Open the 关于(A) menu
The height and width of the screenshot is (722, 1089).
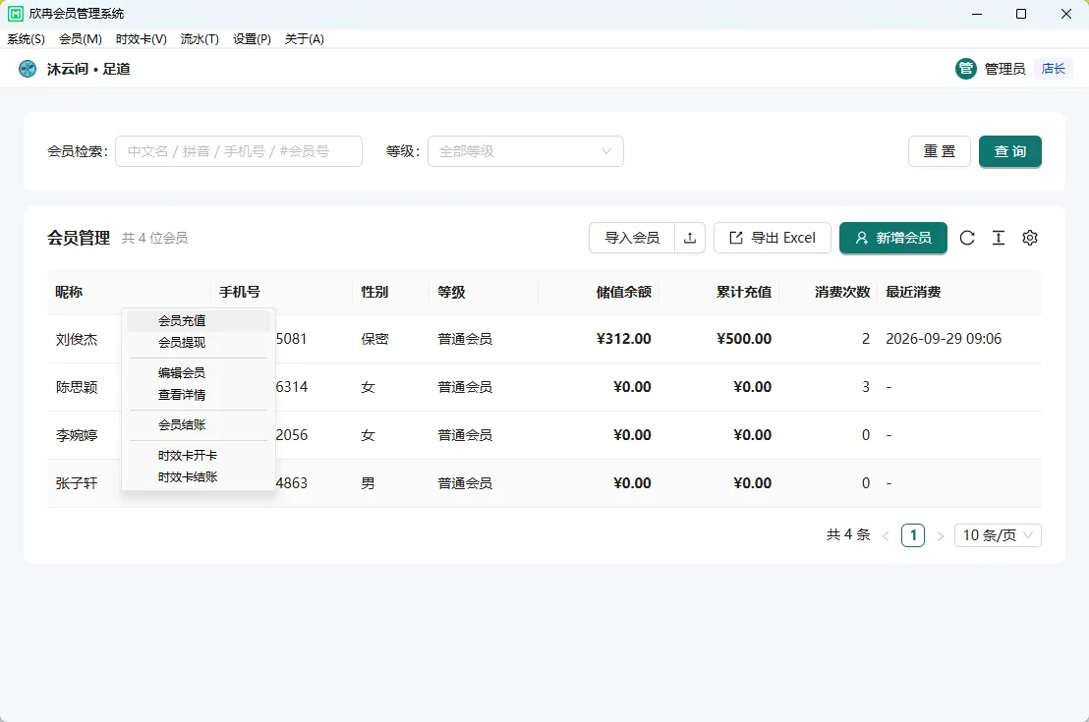[x=305, y=39]
